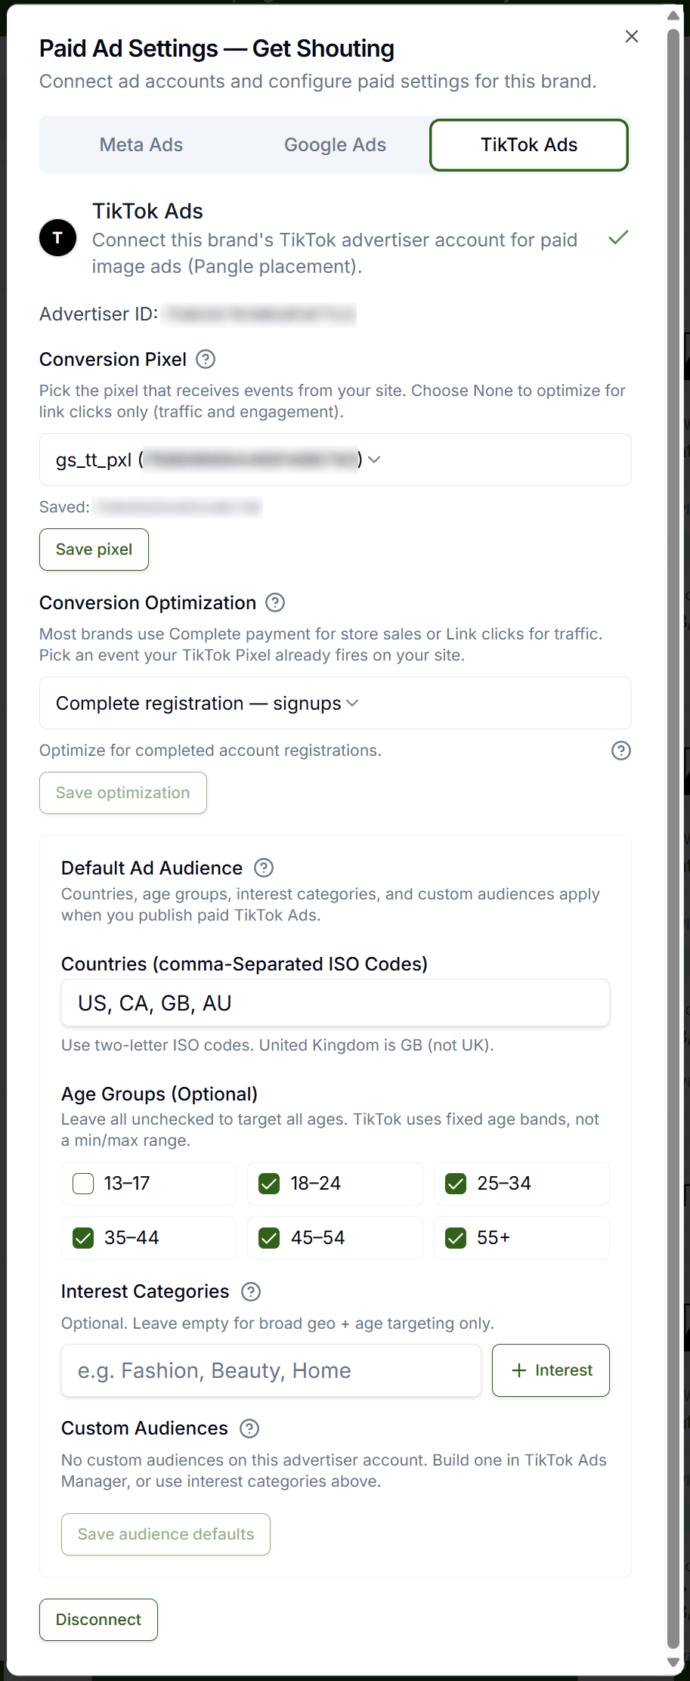Image resolution: width=690 pixels, height=1681 pixels.
Task: Uncheck the 45–54 age group
Action: click(269, 1238)
